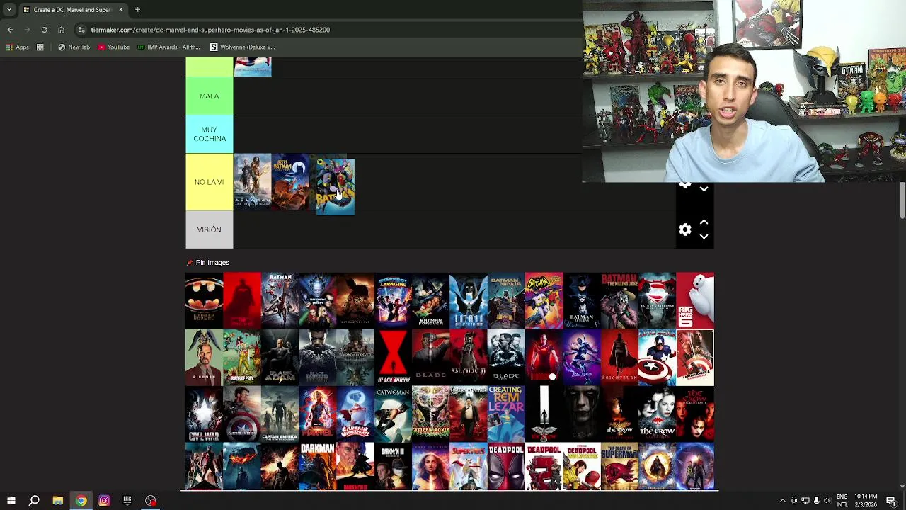Open Windows taskbar search
906x510 pixels.
pyautogui.click(x=34, y=501)
